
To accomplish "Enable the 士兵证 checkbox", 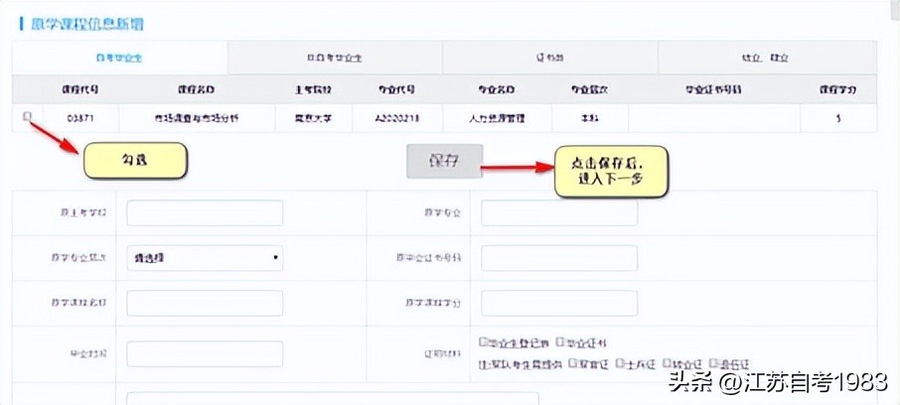I will [620, 362].
